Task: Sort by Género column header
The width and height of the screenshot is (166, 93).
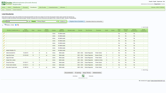Action: [x=39, y=30]
